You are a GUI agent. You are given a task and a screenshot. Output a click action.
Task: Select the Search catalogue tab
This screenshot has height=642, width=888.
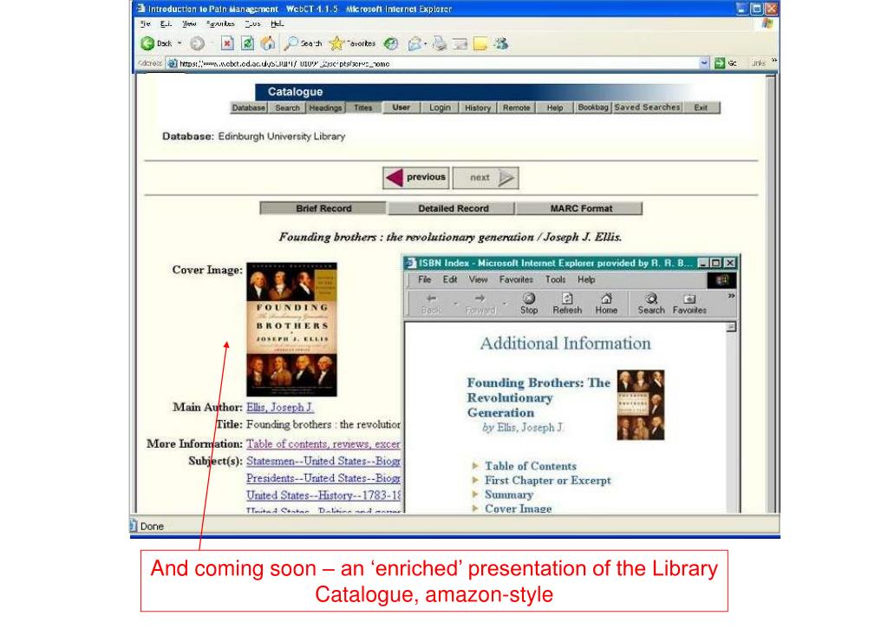coord(287,108)
